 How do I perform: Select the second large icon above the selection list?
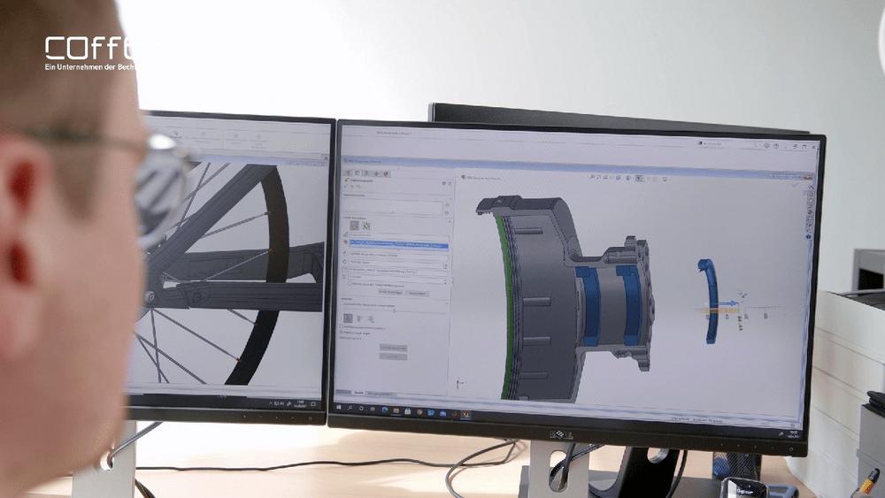pos(366,225)
